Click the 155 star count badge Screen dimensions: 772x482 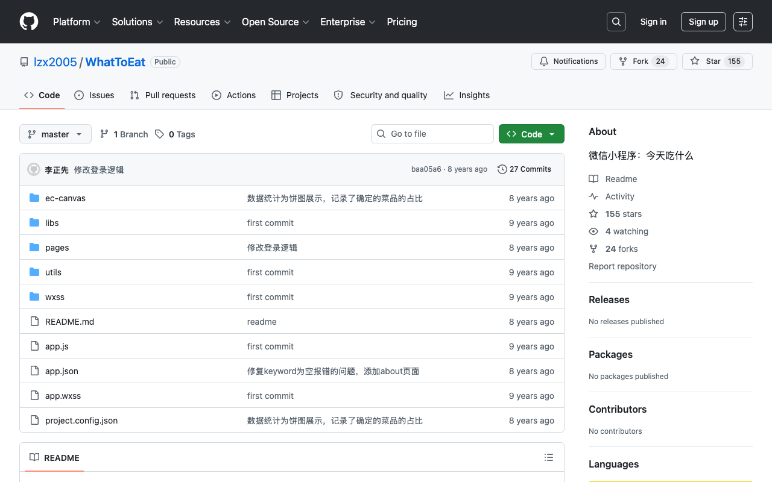point(734,61)
